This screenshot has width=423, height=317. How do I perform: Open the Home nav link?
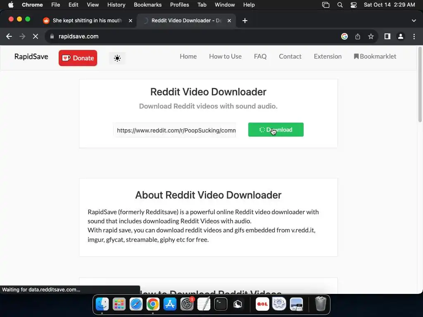click(x=188, y=56)
